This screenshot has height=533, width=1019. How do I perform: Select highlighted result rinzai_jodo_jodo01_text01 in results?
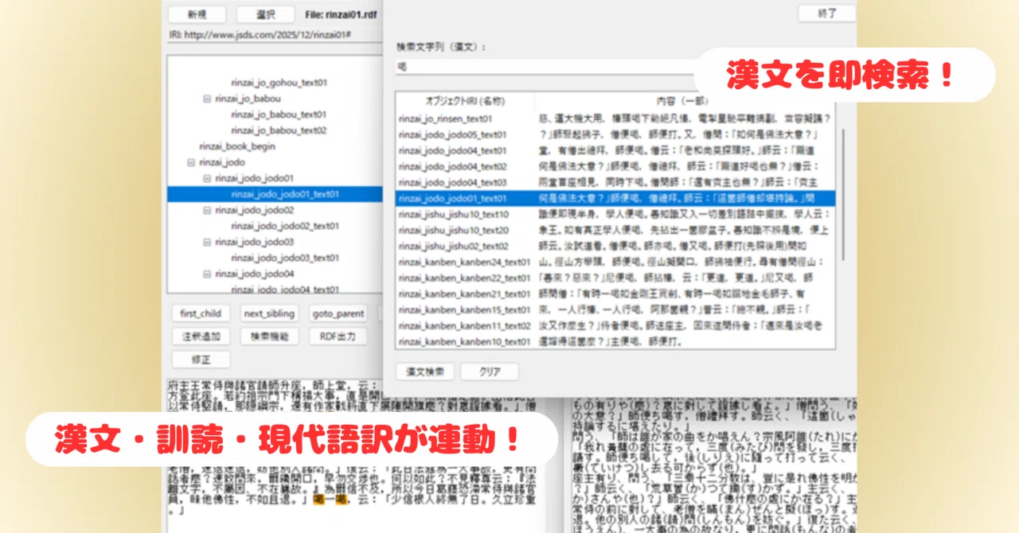tap(615, 198)
